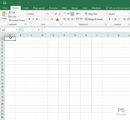The image size is (130, 120).
Task: Apply yellow Fill Color bucket
Action: [52, 19]
